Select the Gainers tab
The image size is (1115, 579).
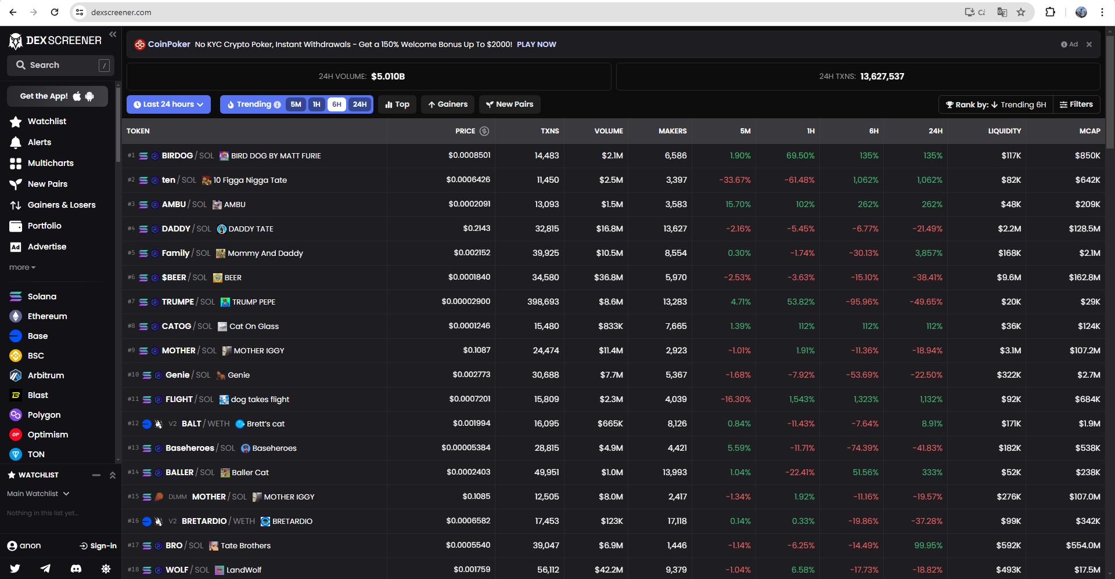click(x=448, y=104)
